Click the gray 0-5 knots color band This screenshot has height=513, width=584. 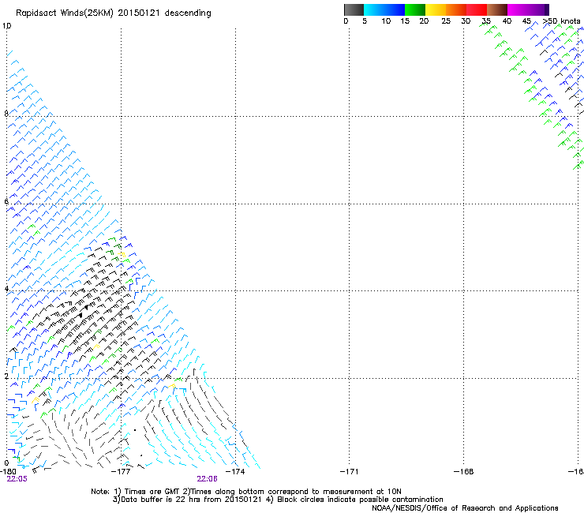(x=354, y=9)
